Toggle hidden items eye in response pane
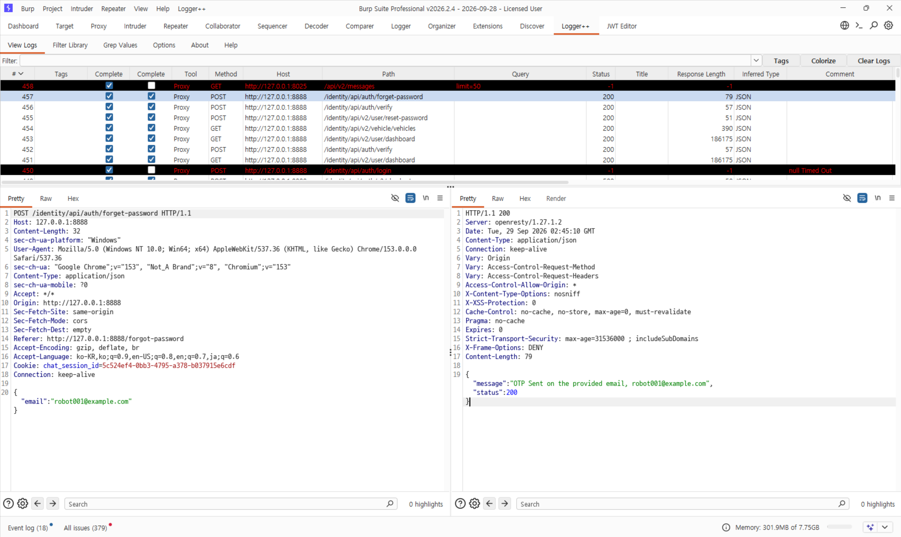 click(847, 198)
